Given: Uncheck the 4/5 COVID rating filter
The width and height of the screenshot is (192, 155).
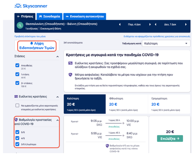Looking at the screenshot, I should point(17,138).
